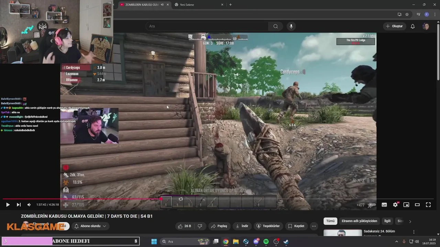Screen dimensions: 440x247
Task: Click the YouTube search field Ara
Action: pyautogui.click(x=207, y=26)
